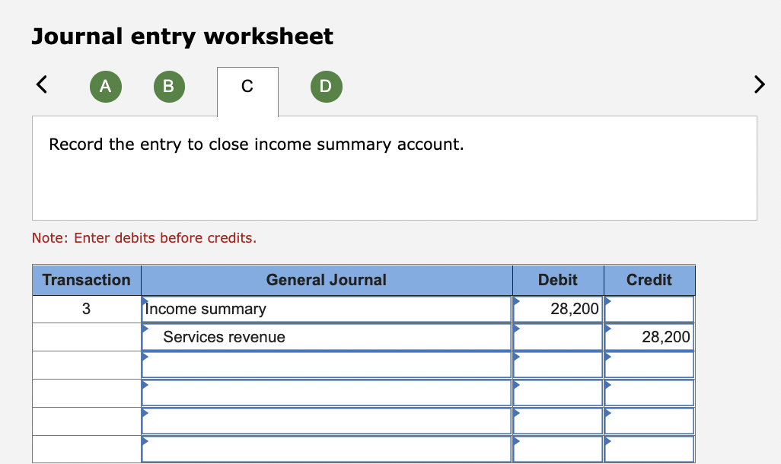Open the dropdown in the bottom credit cell
This screenshot has height=464, width=781.
tap(608, 442)
